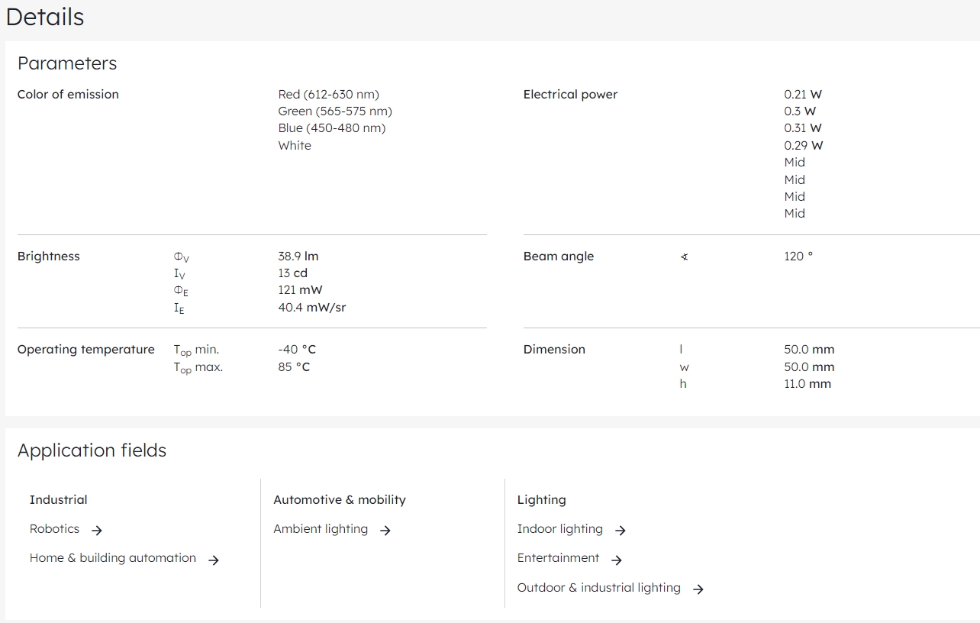Viewport: 980px width, 623px height.
Task: Click the arrow after Outdoor & industrial lighting
Action: (698, 589)
